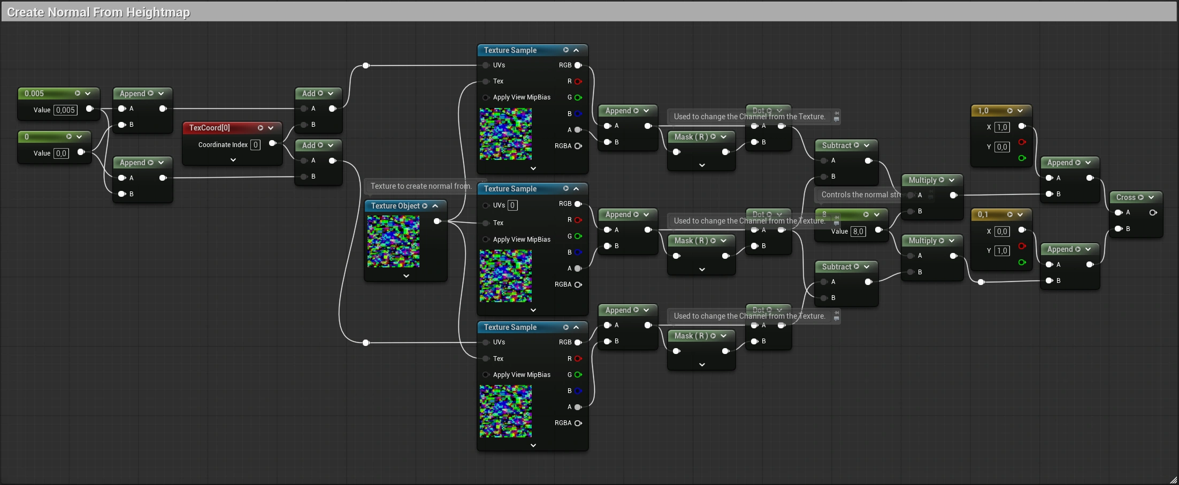Viewport: 1179px width, 485px height.
Task: Select RGBA pin on bottom Texture Sample
Action: pyautogui.click(x=578, y=423)
